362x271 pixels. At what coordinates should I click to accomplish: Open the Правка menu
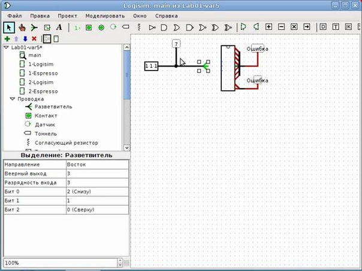pyautogui.click(x=40, y=16)
